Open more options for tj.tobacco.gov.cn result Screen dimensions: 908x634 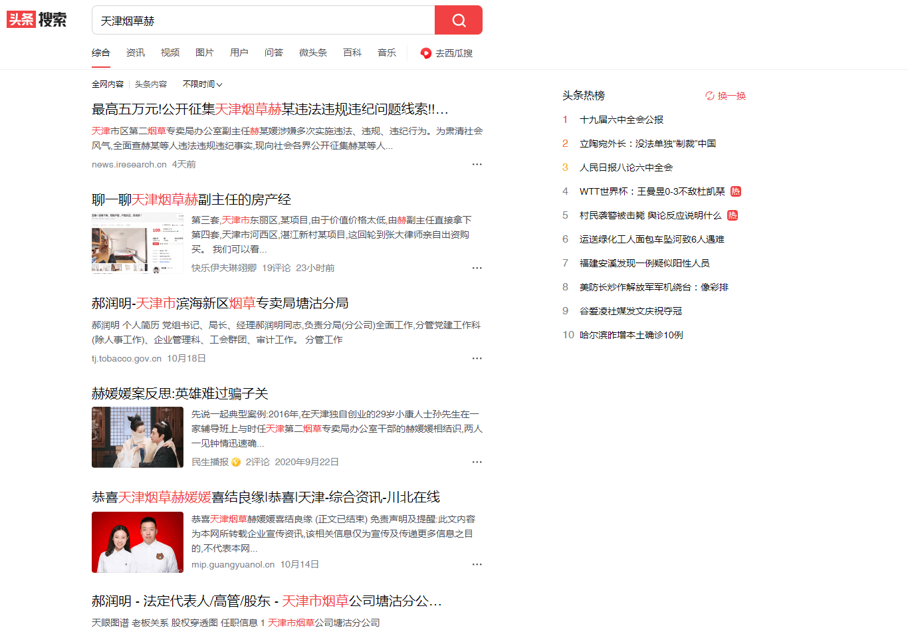tap(477, 358)
